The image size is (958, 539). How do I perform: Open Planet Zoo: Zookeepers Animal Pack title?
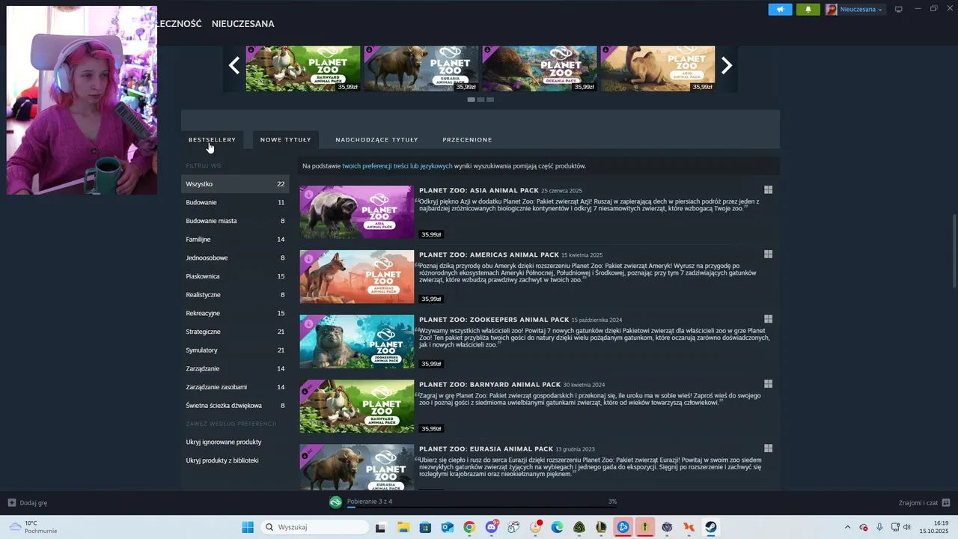494,320
